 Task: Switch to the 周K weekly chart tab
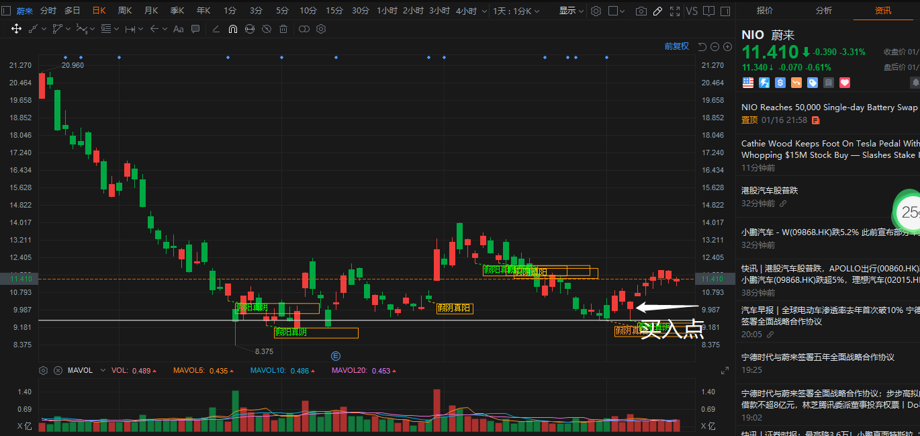click(x=125, y=11)
